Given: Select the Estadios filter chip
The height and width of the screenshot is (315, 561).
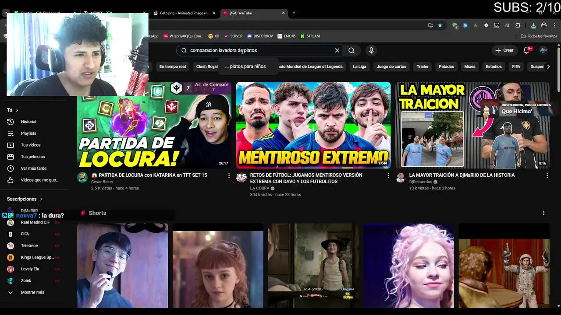Looking at the screenshot, I should [x=494, y=66].
